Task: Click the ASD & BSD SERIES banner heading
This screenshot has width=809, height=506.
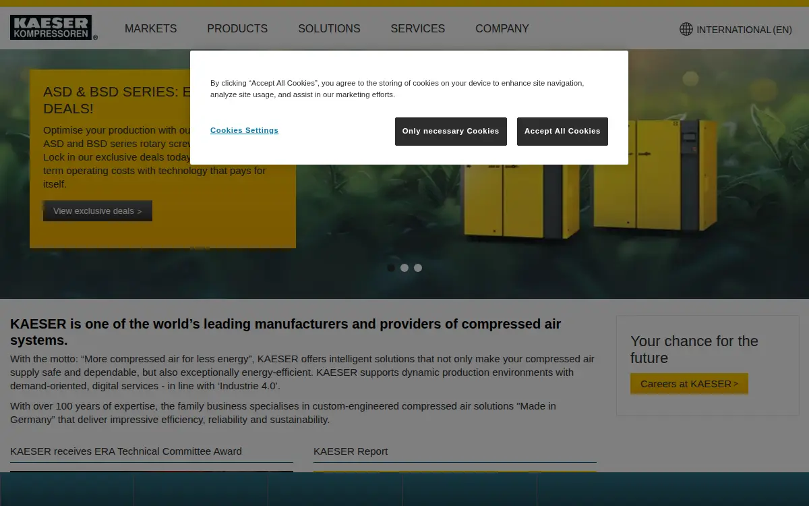Action: (116, 100)
